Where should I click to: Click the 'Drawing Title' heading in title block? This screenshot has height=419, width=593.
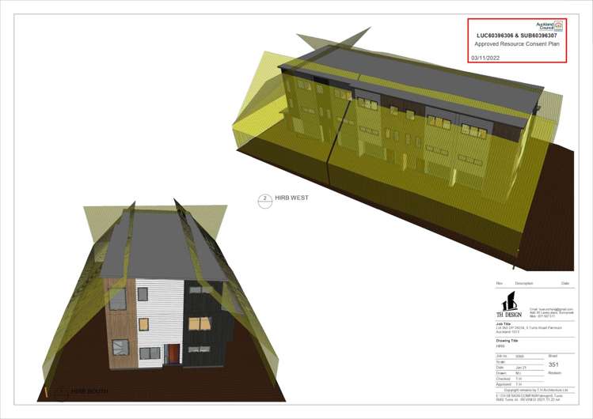coord(507,341)
